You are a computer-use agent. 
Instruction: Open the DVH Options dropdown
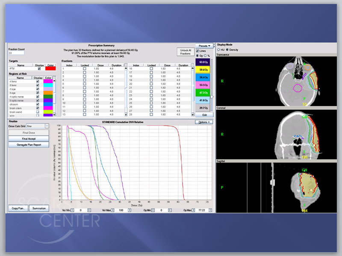tap(204, 122)
